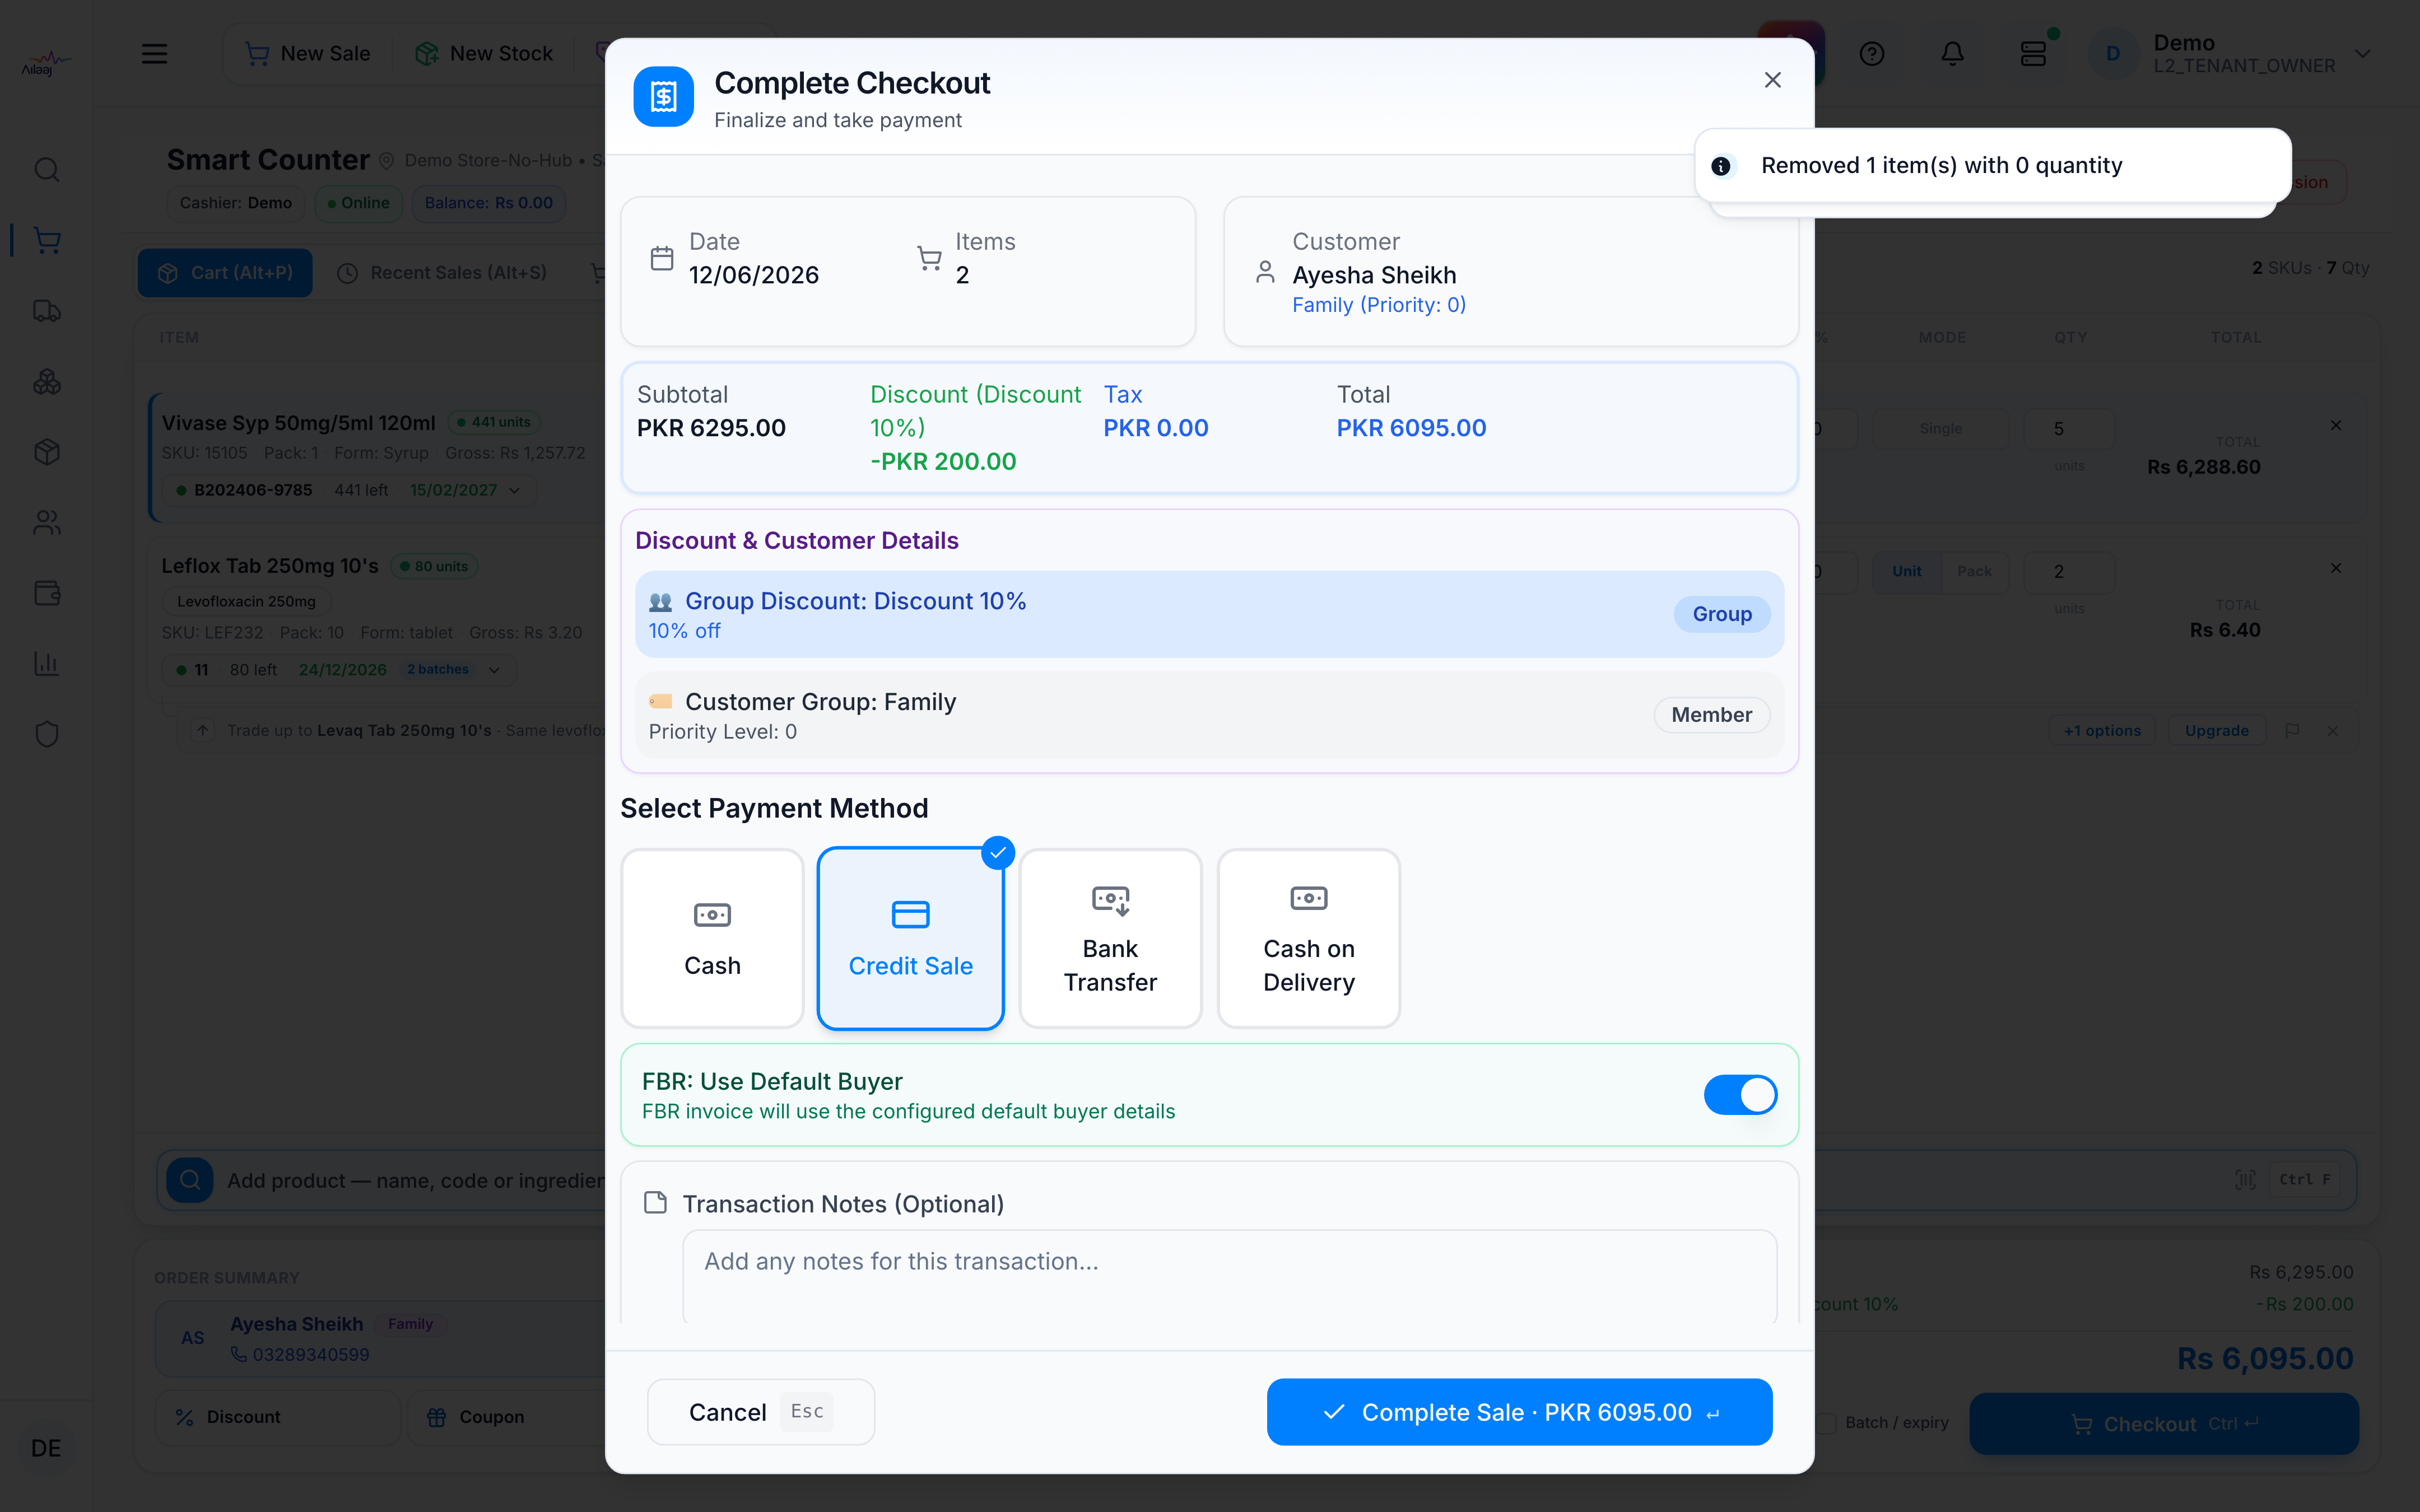Click the Group discount badge

[x=1721, y=614]
